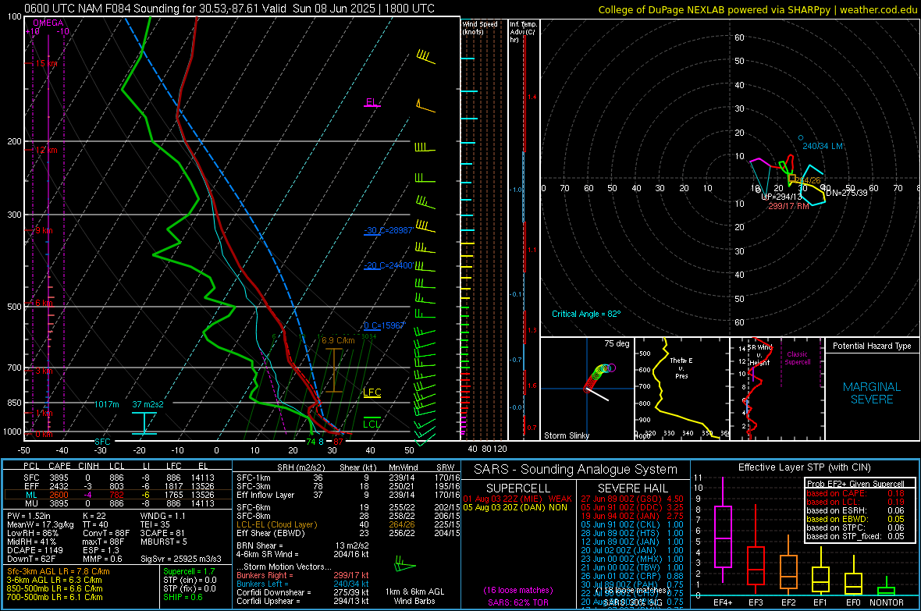Click the "DCAPE = 1149" value

34,550
